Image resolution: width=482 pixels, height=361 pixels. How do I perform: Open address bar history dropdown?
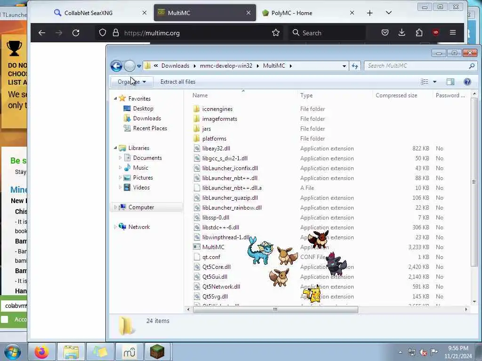click(x=344, y=66)
